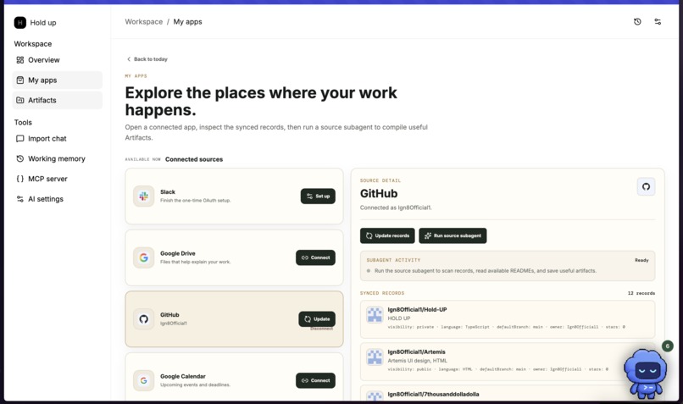Click Hold-UP repository avatar thumbnail
683x404 pixels.
(x=375, y=315)
